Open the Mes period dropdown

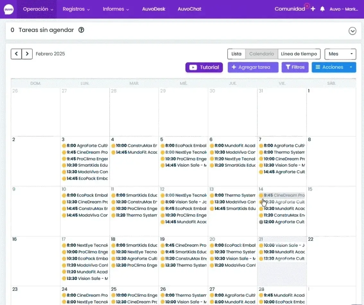(340, 54)
